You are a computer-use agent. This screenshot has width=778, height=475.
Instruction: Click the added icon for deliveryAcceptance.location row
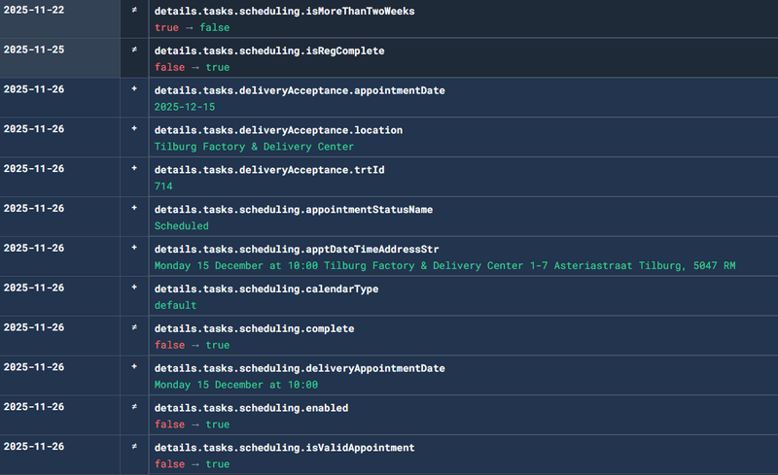tap(134, 129)
